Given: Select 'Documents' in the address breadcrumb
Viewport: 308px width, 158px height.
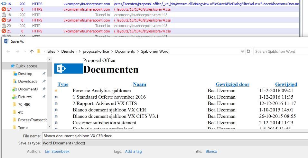Looking at the screenshot, I should [125, 51].
